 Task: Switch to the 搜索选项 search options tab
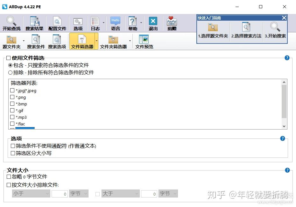point(57,42)
